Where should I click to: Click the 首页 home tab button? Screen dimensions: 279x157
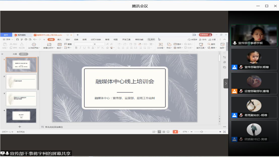coord(6,35)
